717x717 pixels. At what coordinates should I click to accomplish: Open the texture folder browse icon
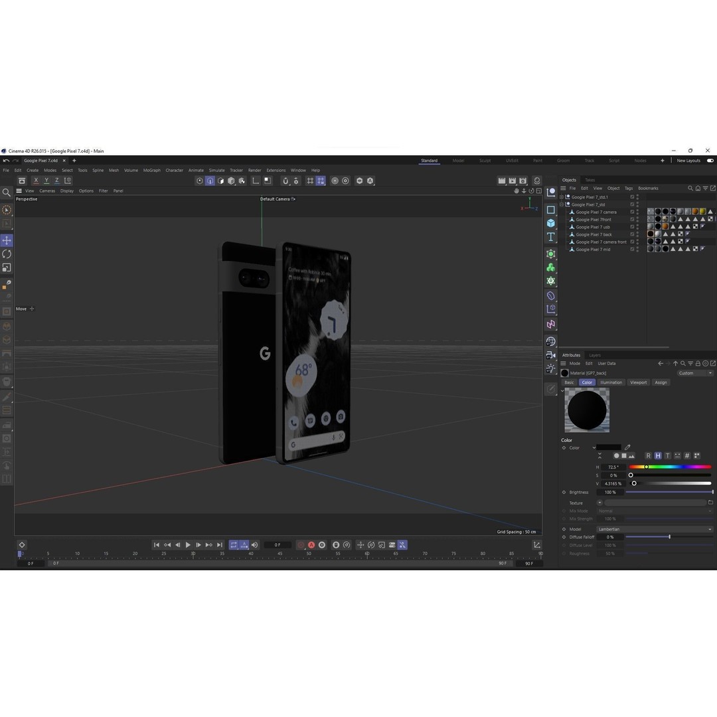pos(710,503)
